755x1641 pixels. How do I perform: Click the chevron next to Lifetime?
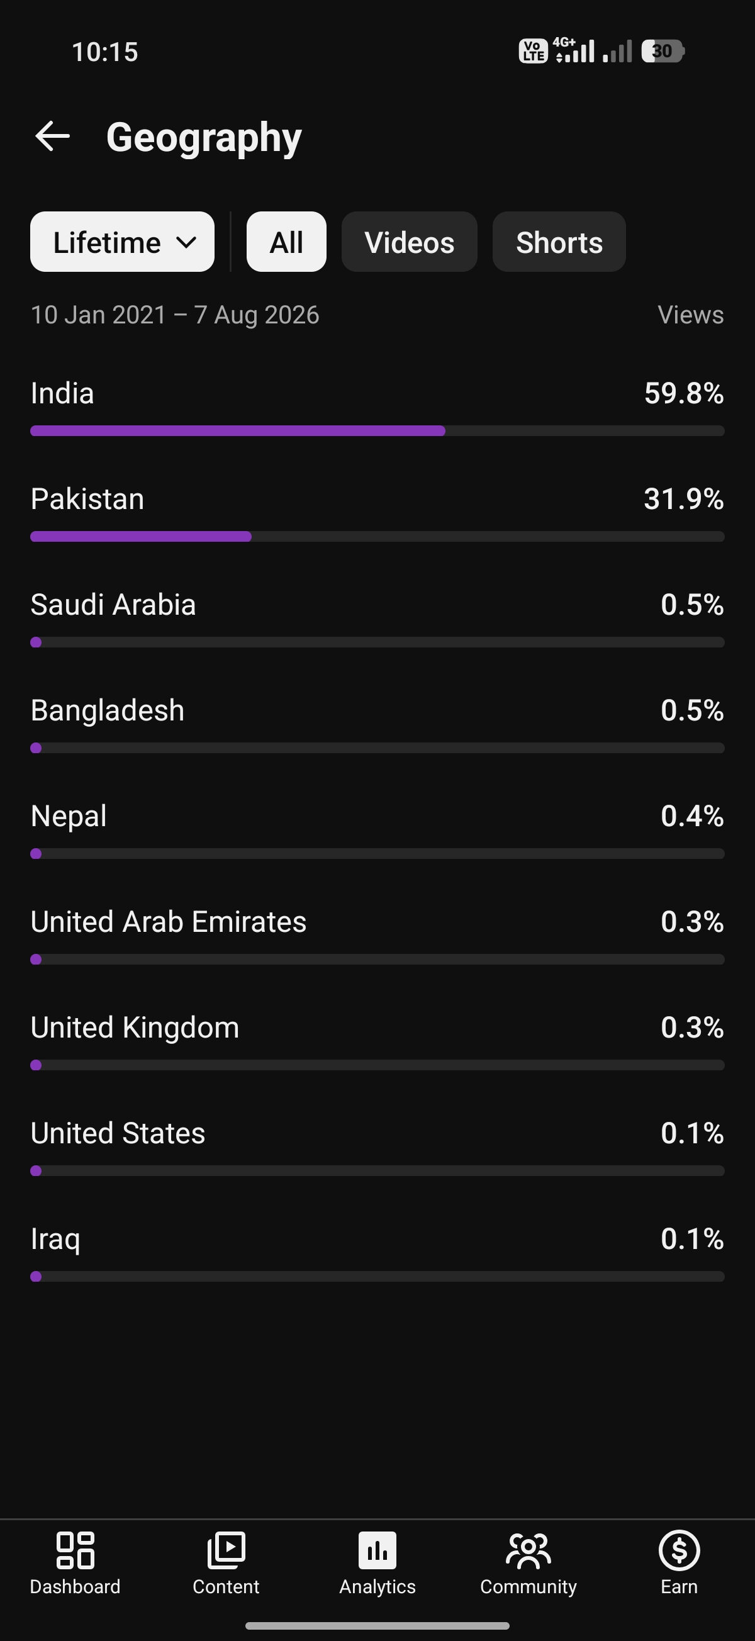click(x=186, y=243)
